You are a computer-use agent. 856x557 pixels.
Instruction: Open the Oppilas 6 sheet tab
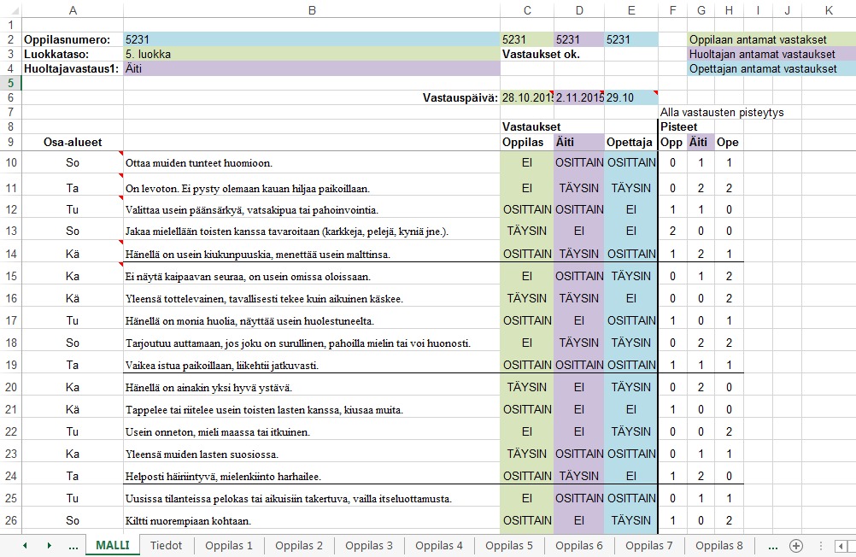578,545
